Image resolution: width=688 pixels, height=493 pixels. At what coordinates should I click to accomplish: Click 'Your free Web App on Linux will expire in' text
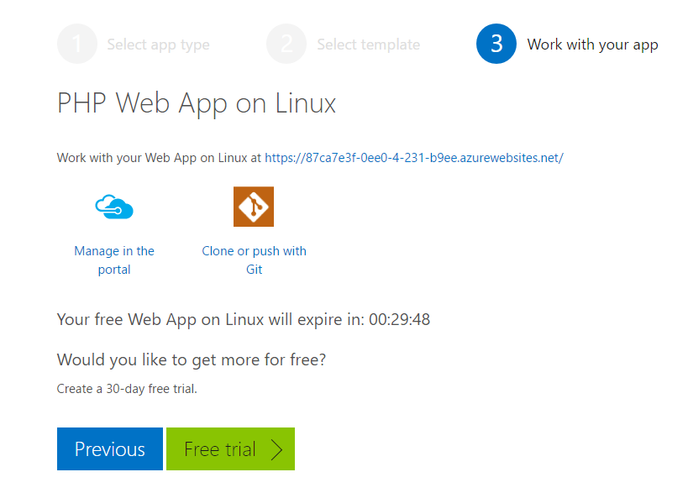(x=210, y=319)
